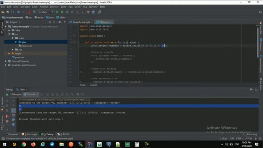Click Mute Breakpoints icon in Debug sidebar
Screen dimensions: 263x148
(7, 121)
